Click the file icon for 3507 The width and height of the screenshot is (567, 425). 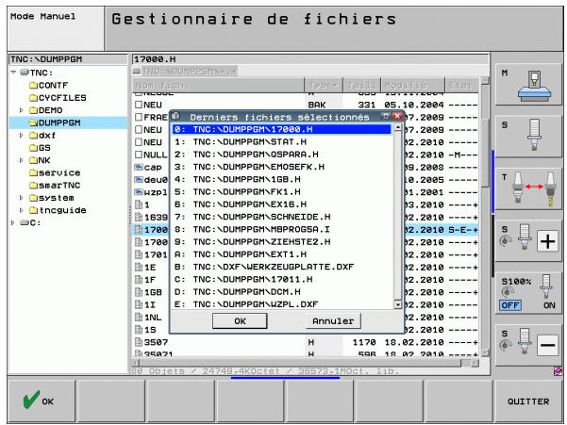coord(139,342)
